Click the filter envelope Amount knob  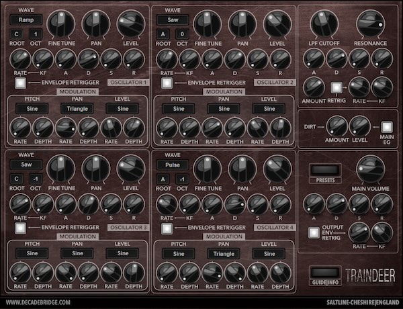[x=314, y=87]
